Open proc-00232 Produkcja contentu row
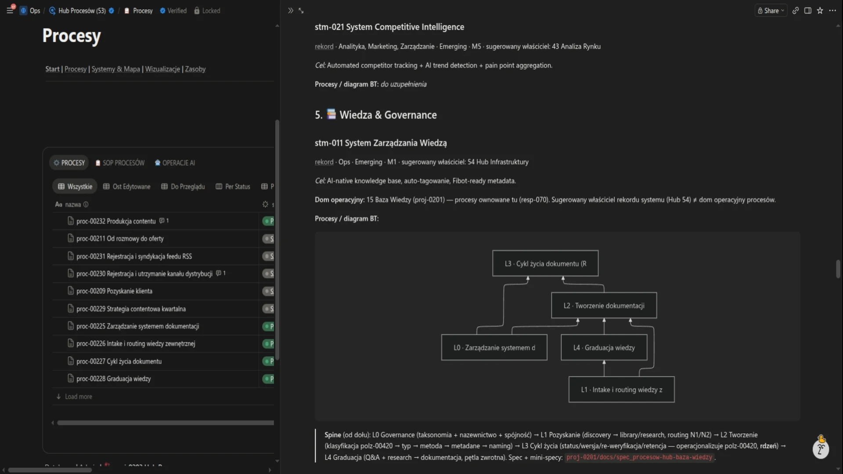This screenshot has width=843, height=474. [x=116, y=221]
